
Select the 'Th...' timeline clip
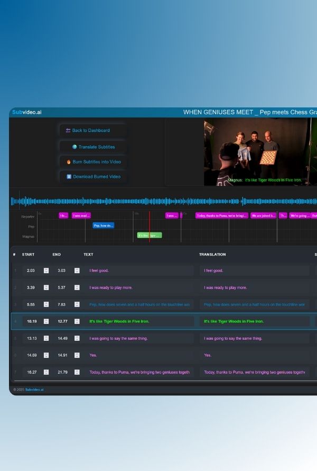(x=283, y=216)
